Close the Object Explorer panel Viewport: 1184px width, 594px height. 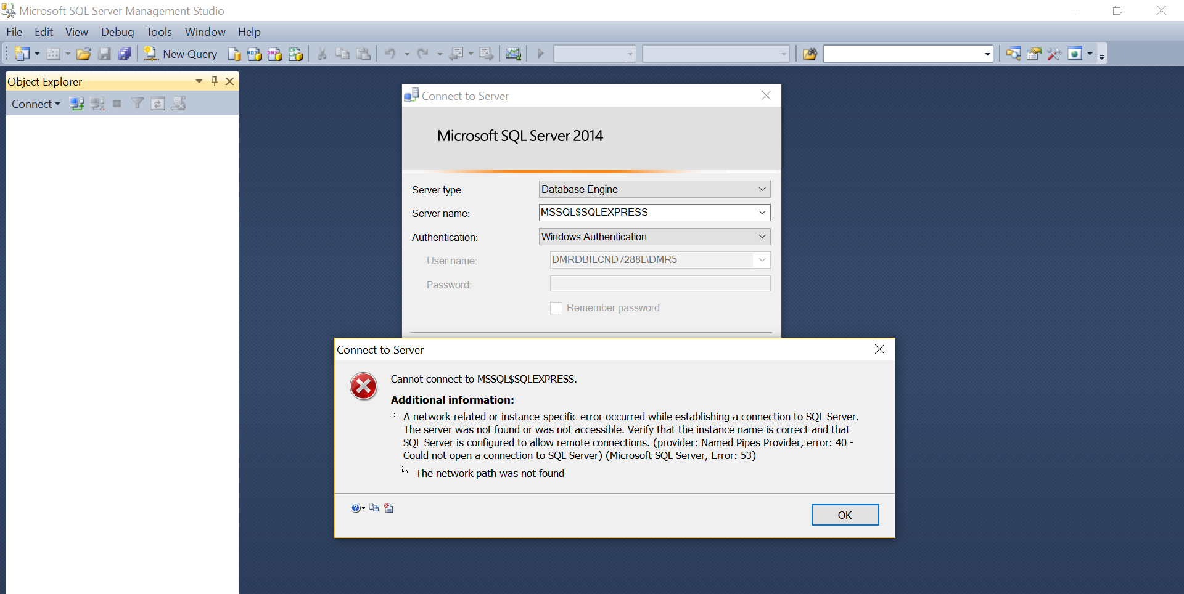tap(230, 81)
